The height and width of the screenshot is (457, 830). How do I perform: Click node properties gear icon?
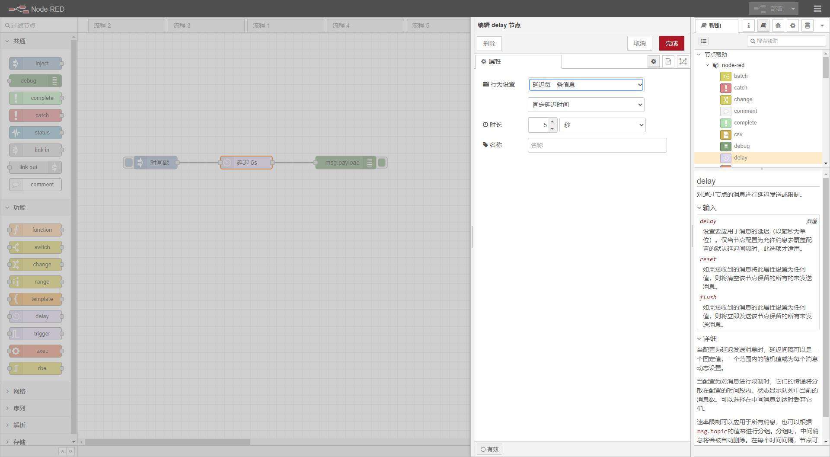[x=654, y=61]
